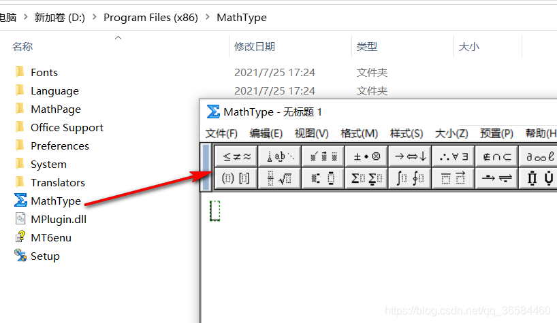Expand breadcrumb chevron after 新加卷 (D:)
This screenshot has width=557, height=323.
[94, 17]
